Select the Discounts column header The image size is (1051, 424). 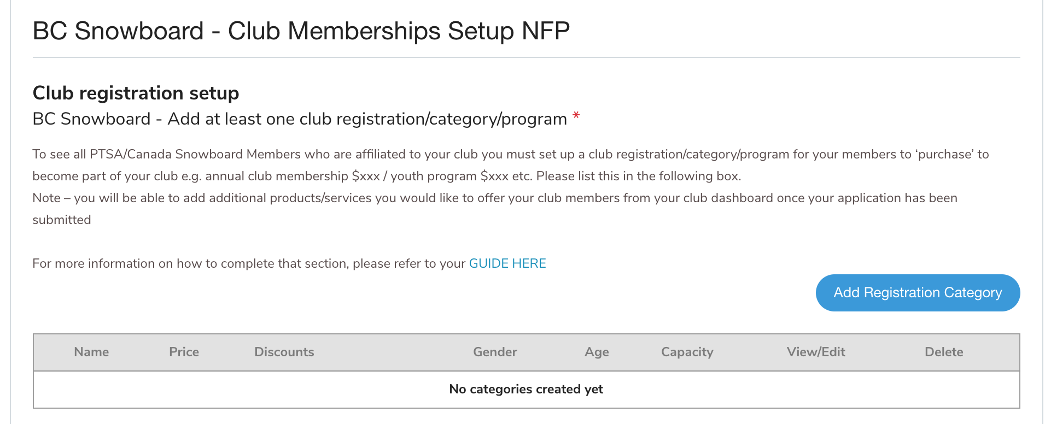click(x=284, y=352)
